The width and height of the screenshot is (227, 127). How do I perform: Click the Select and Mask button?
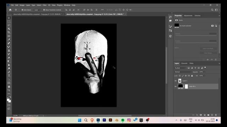pos(208,49)
